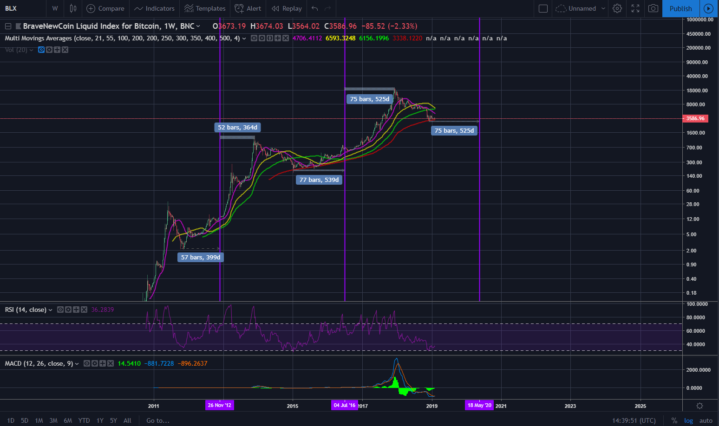The height and width of the screenshot is (426, 719).
Task: Click plus icon on the RSI legend
Action: click(x=76, y=310)
